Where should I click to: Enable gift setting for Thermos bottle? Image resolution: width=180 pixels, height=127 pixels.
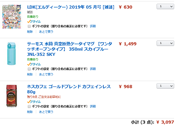[x=29, y=69]
